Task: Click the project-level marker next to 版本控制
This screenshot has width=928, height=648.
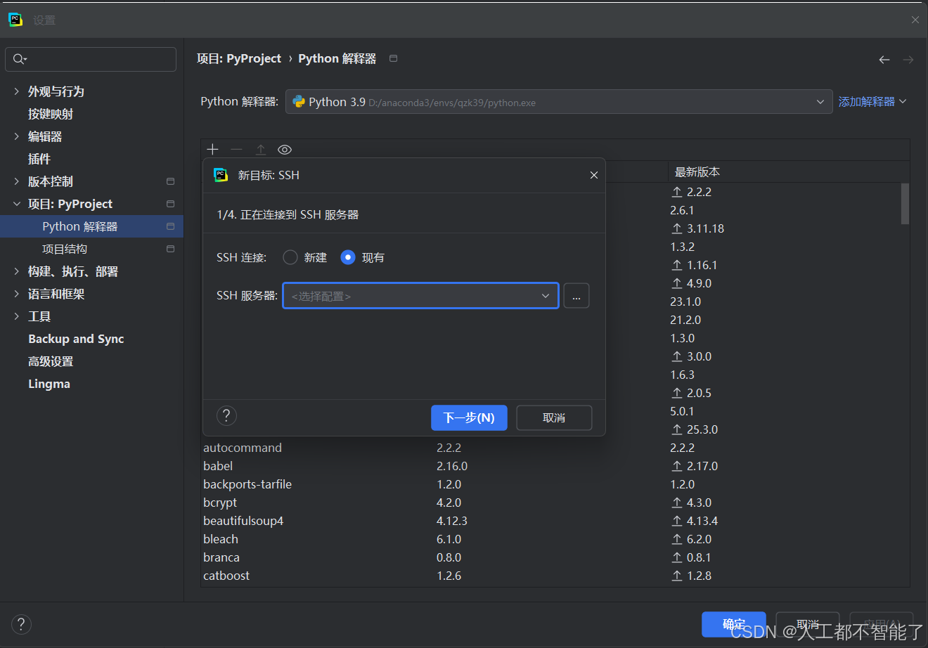Action: pyautogui.click(x=170, y=181)
